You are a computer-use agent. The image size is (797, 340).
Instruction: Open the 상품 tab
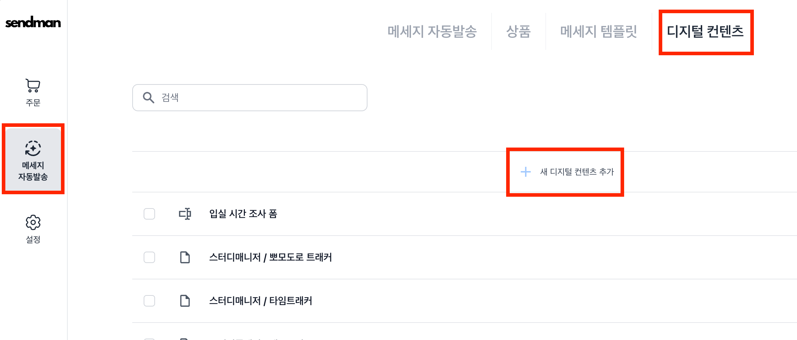pyautogui.click(x=518, y=31)
